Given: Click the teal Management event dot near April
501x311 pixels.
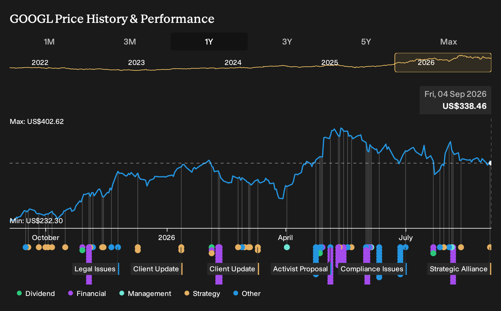Looking at the screenshot, I should click(287, 247).
